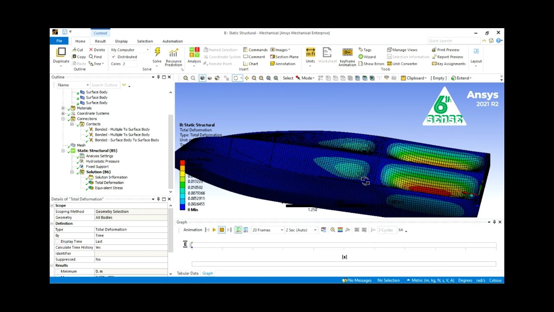Image resolution: width=554 pixels, height=312 pixels.
Task: Expand the Materials tree node
Action: click(x=63, y=108)
